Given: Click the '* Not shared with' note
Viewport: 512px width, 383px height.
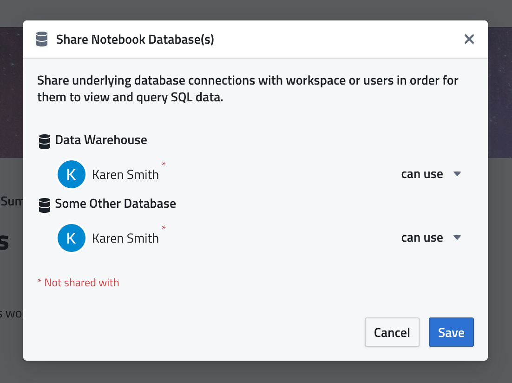Looking at the screenshot, I should coord(78,283).
